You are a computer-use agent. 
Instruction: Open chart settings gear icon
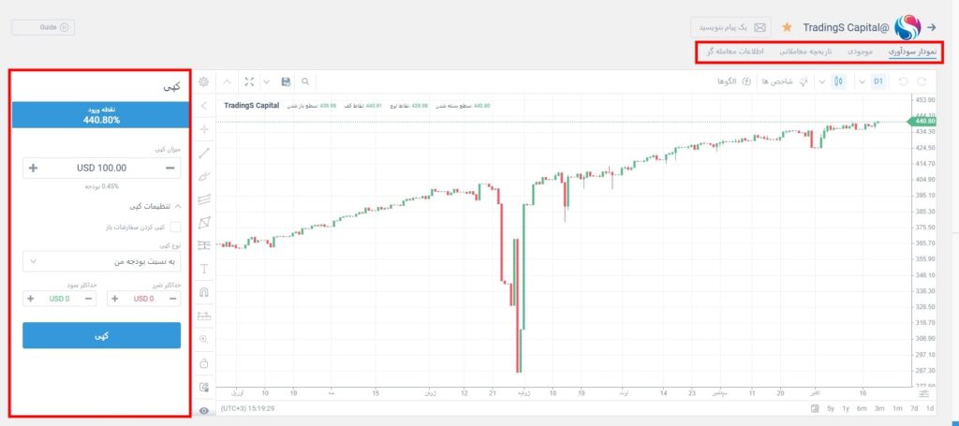click(205, 82)
